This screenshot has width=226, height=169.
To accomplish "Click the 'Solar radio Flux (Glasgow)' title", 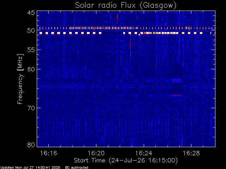I will pos(126,6).
